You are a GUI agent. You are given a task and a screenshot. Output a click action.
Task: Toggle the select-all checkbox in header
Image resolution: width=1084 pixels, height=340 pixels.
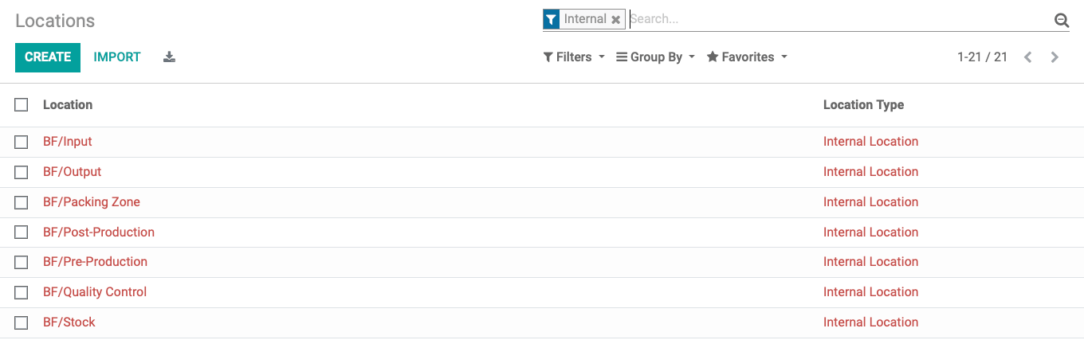pos(22,104)
